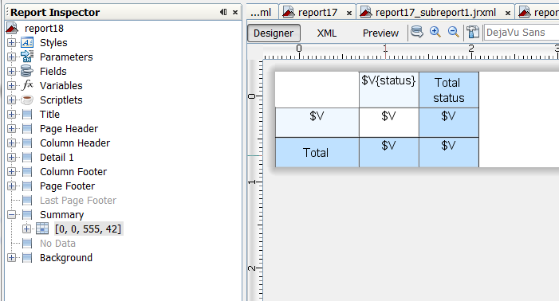The height and width of the screenshot is (301, 559).
Task: Expand the Detail 1 node
Action: pos(11,157)
